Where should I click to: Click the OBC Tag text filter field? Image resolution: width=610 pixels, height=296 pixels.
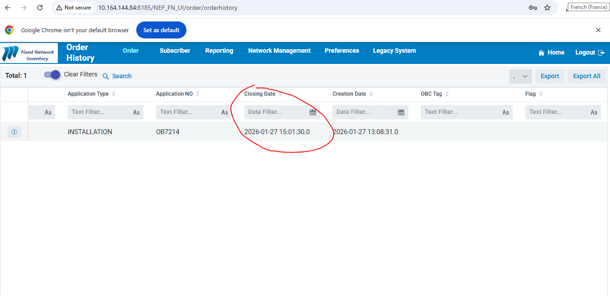461,112
